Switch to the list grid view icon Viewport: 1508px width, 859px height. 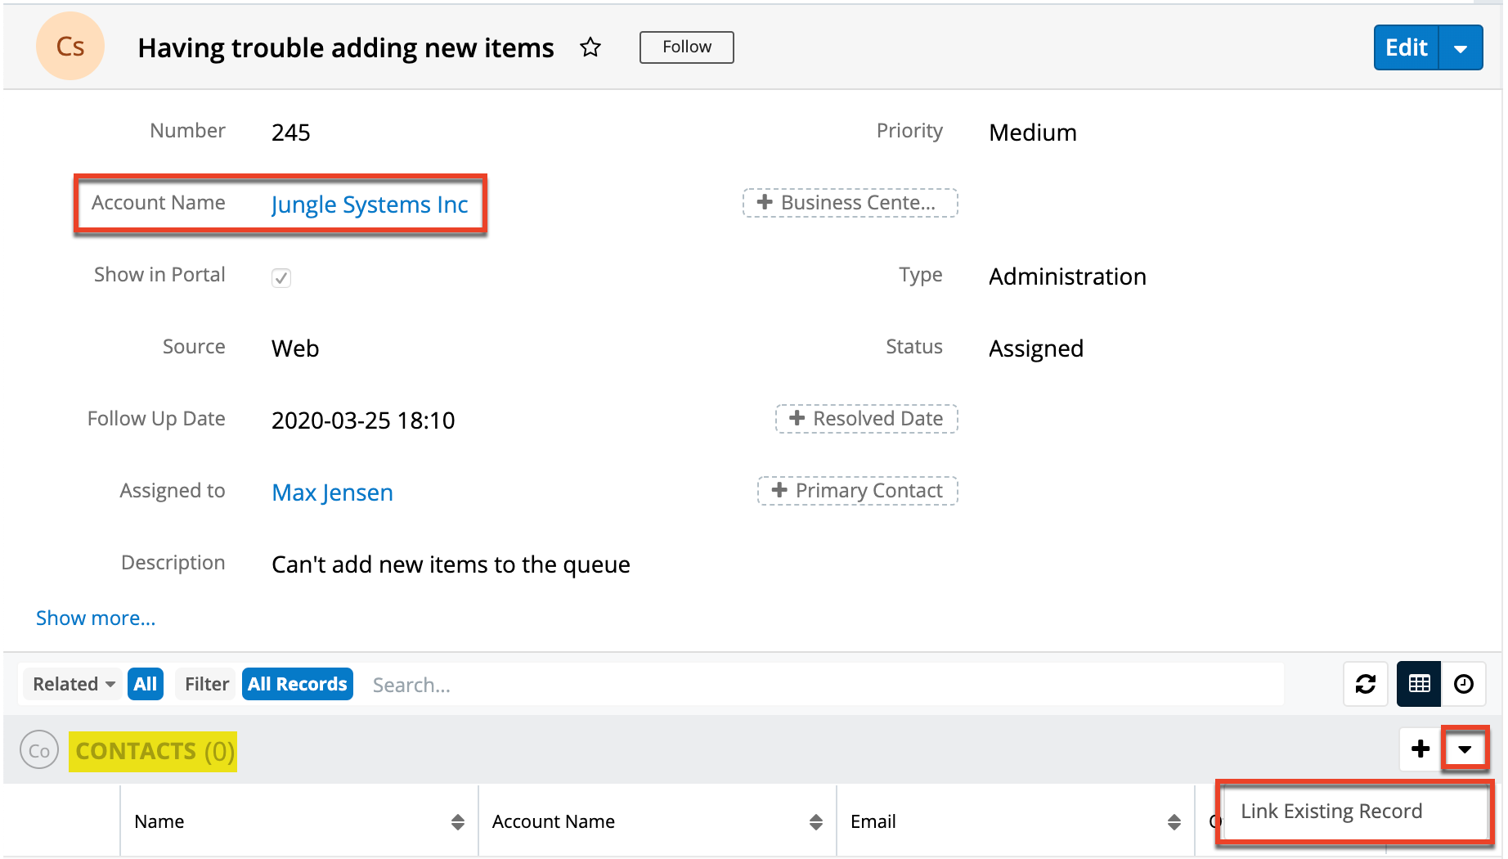tap(1419, 684)
